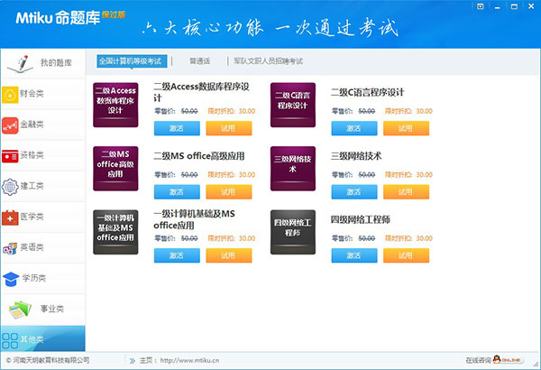
Task: Click the 三级网络技术 course cover thumbnail
Action: click(292, 163)
